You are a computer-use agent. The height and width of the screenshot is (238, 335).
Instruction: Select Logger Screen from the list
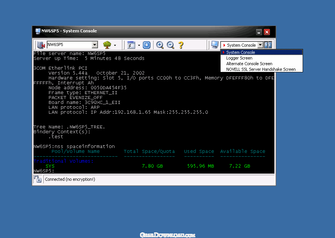pos(262,58)
